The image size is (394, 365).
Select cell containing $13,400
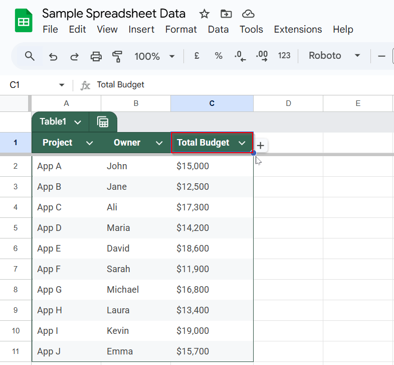tap(212, 310)
